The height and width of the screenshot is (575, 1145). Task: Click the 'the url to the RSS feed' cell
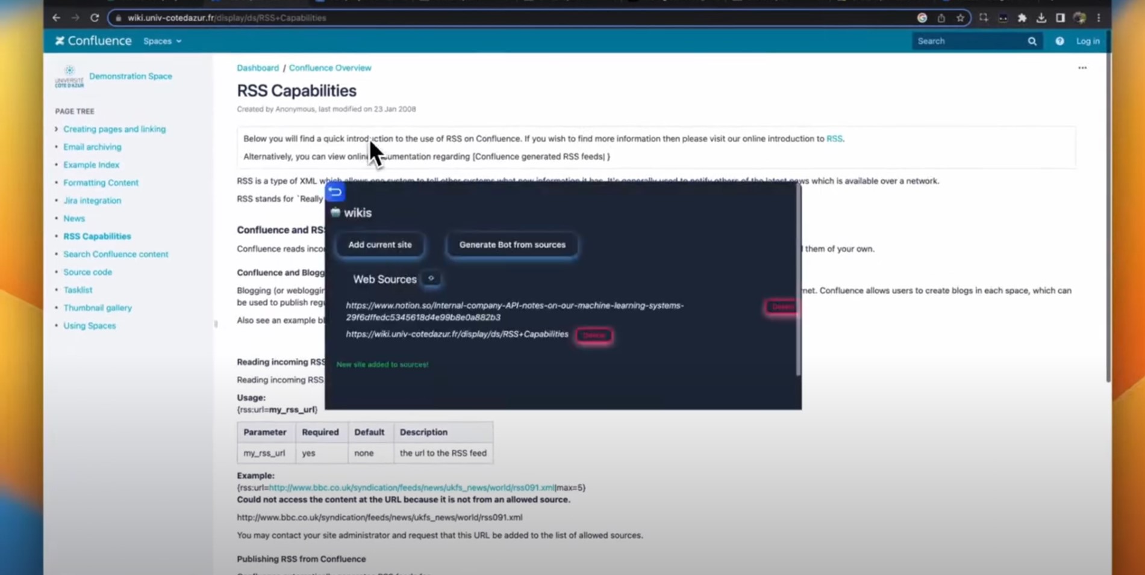[x=443, y=454]
